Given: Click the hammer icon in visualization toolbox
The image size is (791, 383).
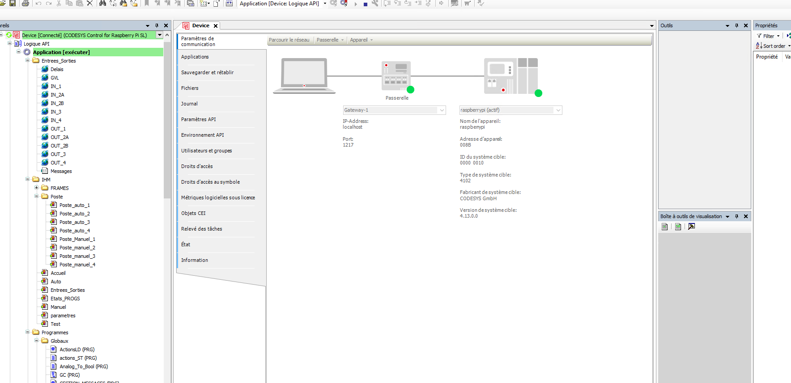Looking at the screenshot, I should pos(691,227).
